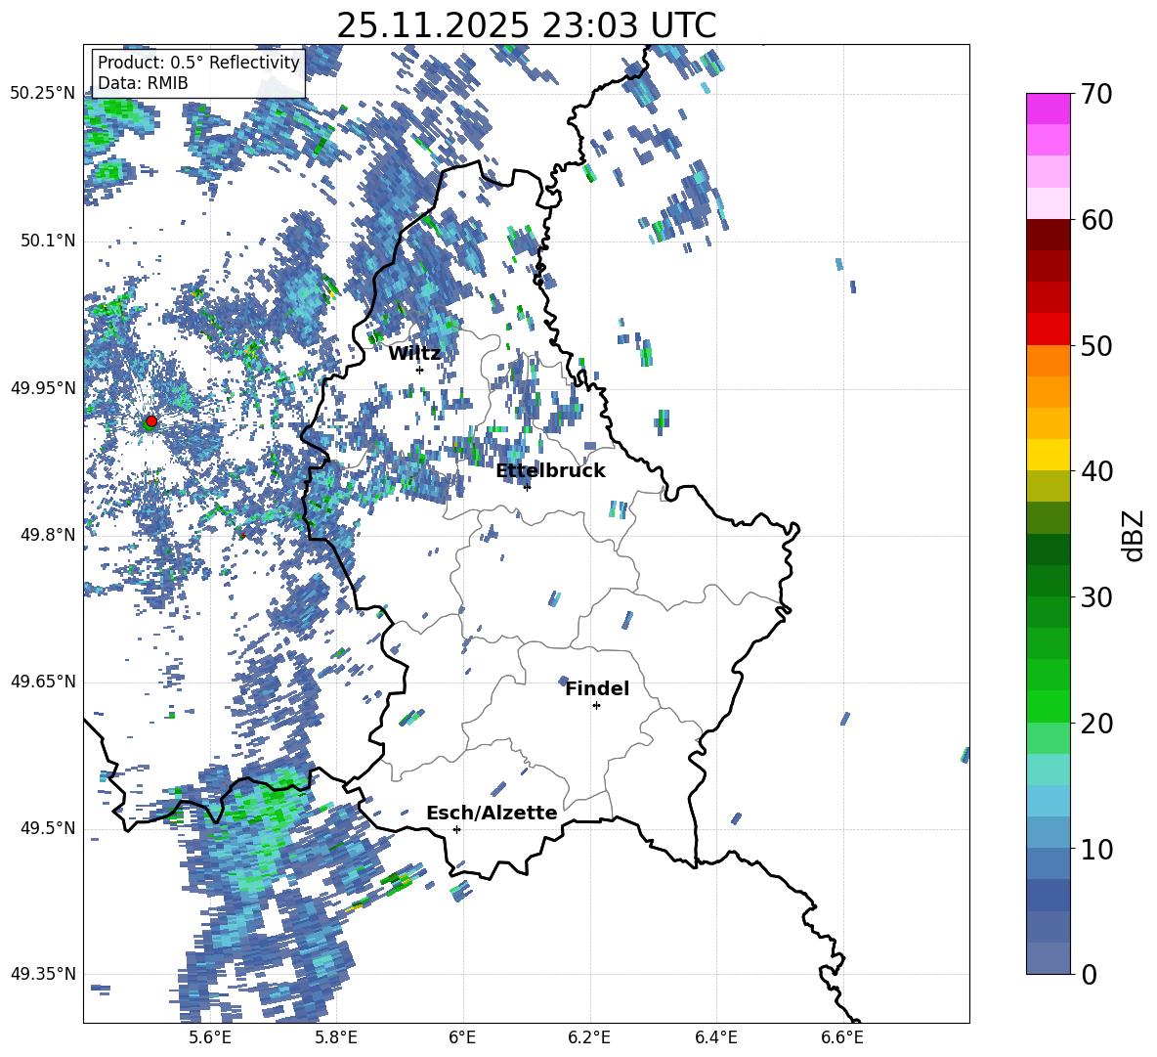Pick the orange swatch just below 50 dBZ
This screenshot has width=1157, height=1057.
click(x=1048, y=360)
